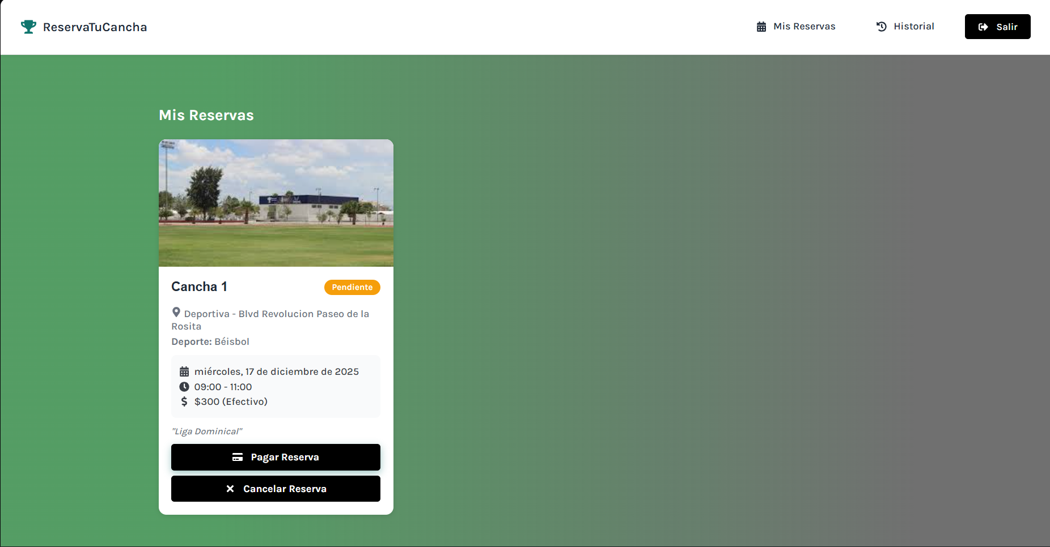
Task: Click the clock icon beside 09:00 - 11:00
Action: coord(184,387)
